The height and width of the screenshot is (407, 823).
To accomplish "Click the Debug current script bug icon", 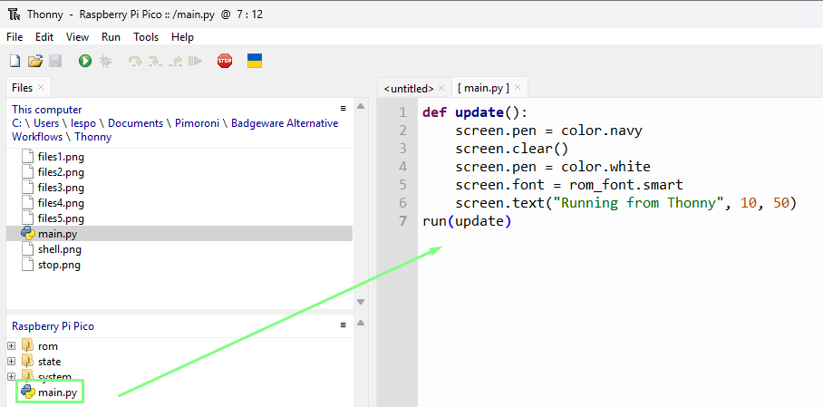I will [105, 61].
